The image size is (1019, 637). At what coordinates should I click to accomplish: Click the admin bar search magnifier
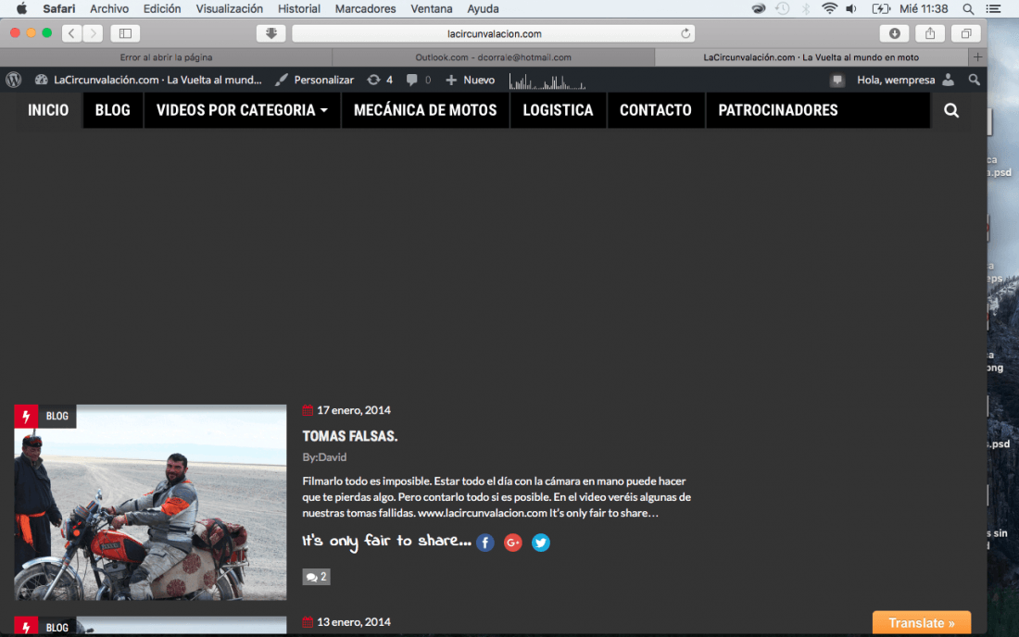tap(974, 80)
